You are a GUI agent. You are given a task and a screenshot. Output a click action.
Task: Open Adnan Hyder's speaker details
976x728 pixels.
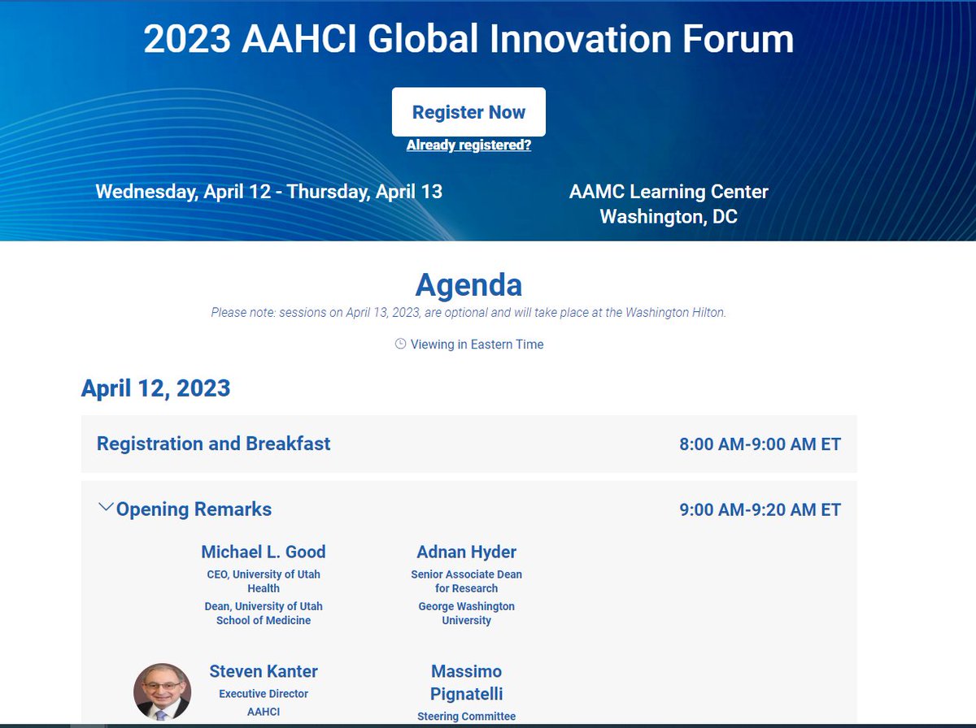465,552
